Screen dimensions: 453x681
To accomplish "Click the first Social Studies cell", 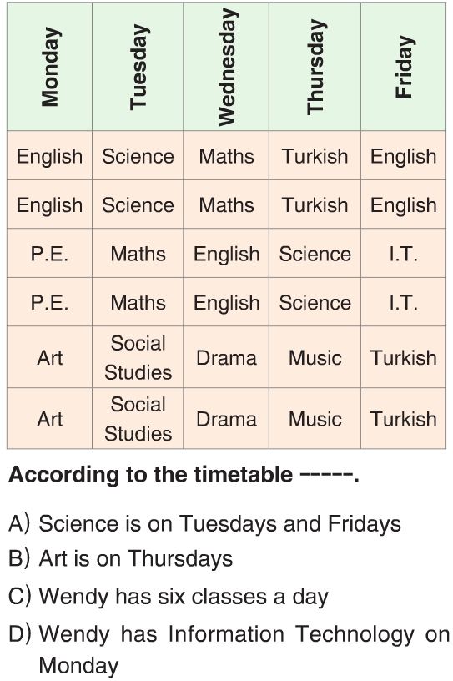I will (x=138, y=357).
